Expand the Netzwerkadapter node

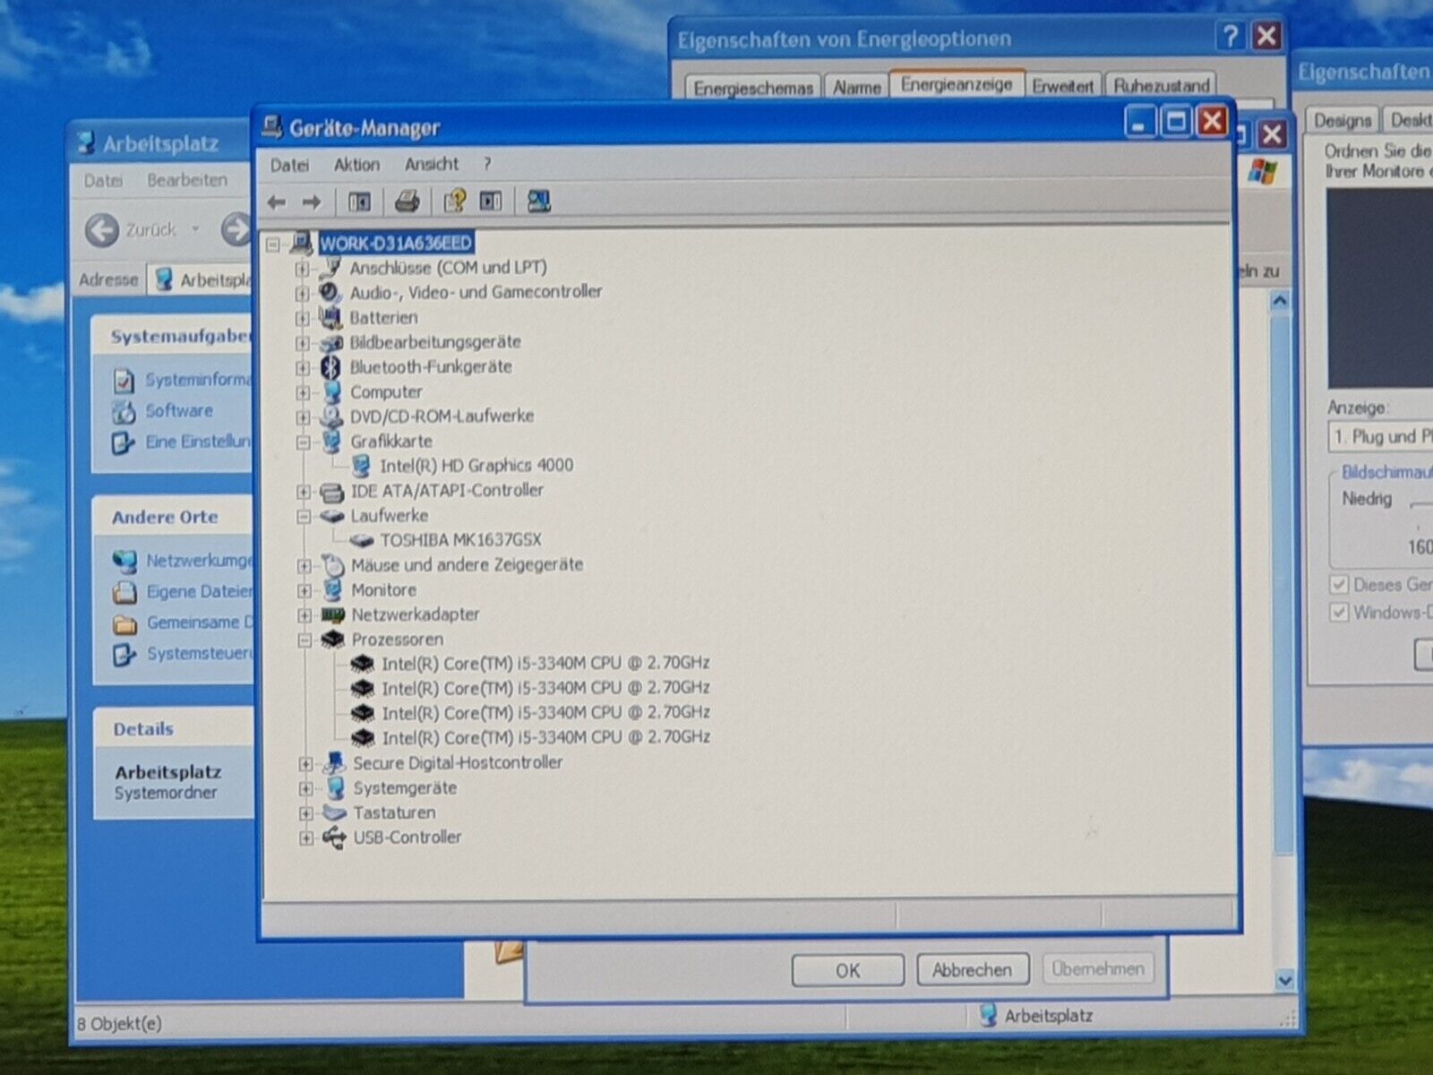pos(305,615)
